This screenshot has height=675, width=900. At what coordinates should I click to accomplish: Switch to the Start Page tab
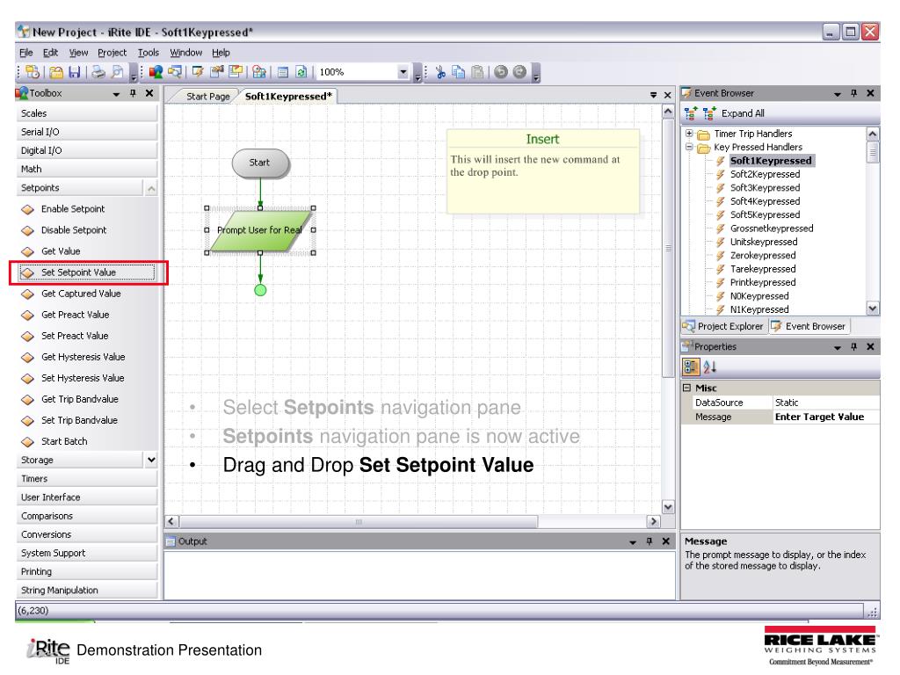pos(207,97)
